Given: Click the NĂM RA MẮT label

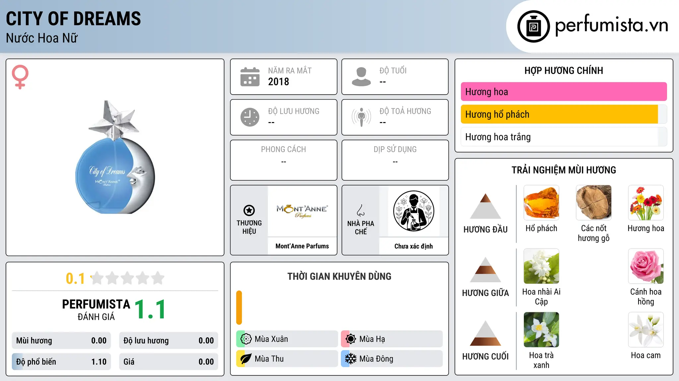Looking at the screenshot, I should tap(290, 70).
